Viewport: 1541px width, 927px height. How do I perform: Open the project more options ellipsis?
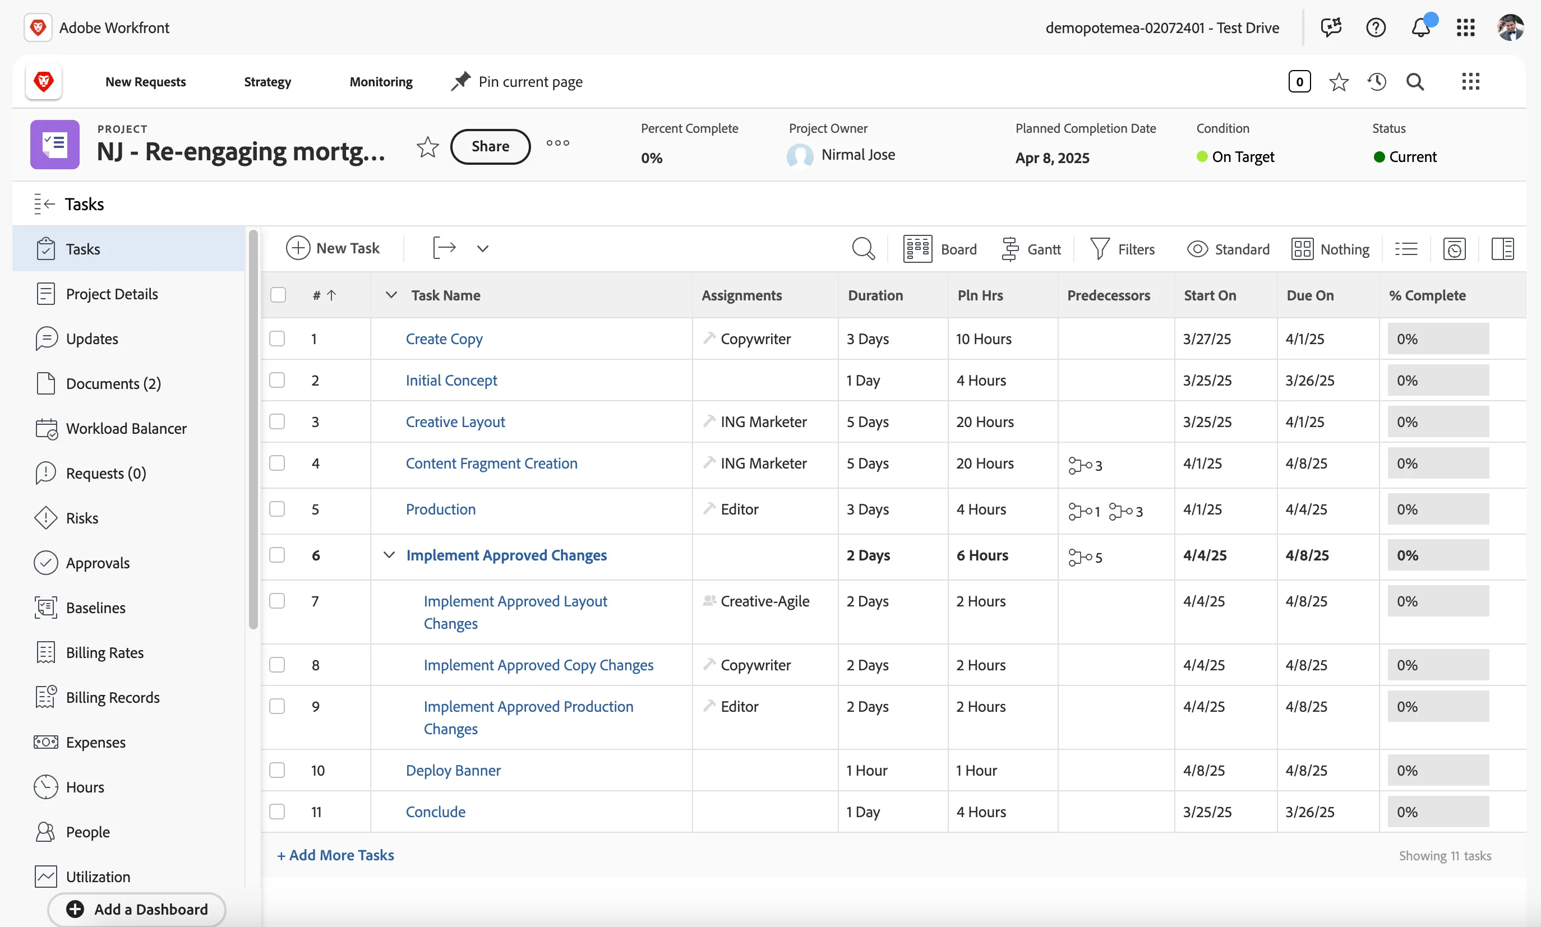tap(557, 143)
